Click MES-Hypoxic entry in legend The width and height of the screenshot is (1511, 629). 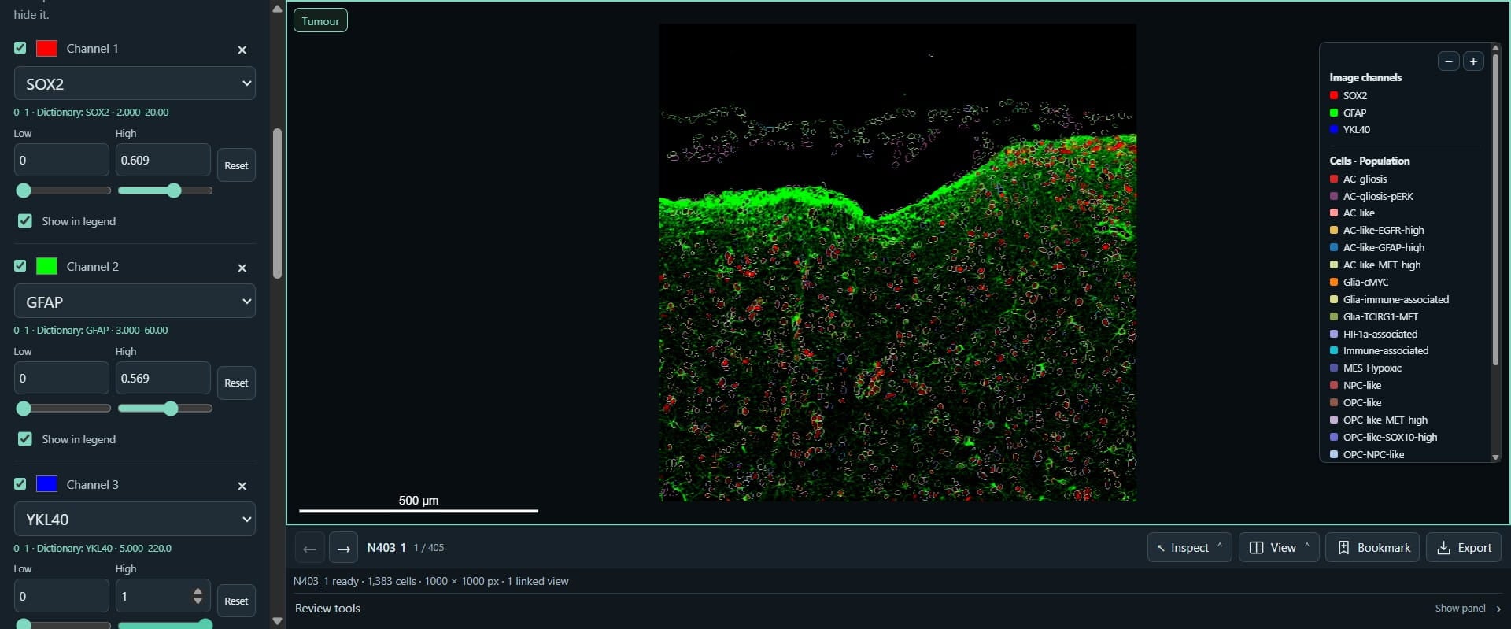(1372, 368)
